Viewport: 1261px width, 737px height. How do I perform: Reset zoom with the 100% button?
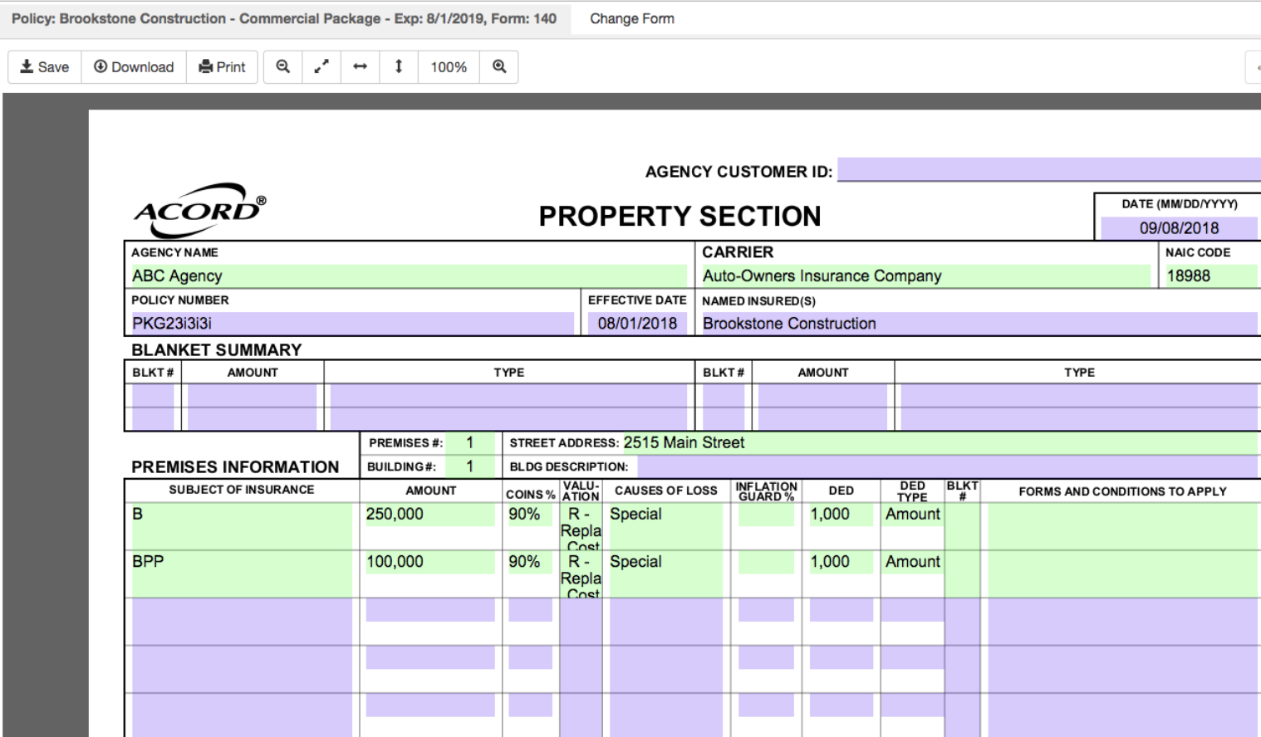coord(449,67)
